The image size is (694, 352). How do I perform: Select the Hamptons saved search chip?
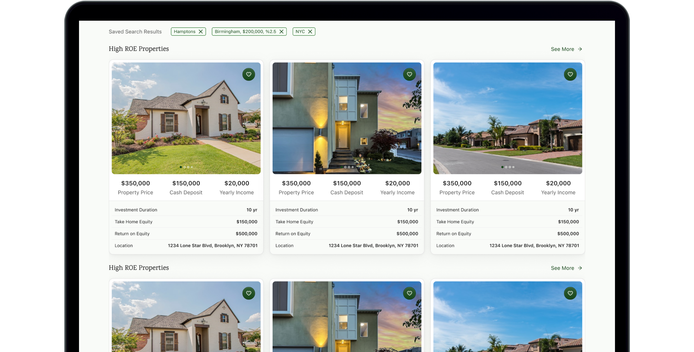185,32
